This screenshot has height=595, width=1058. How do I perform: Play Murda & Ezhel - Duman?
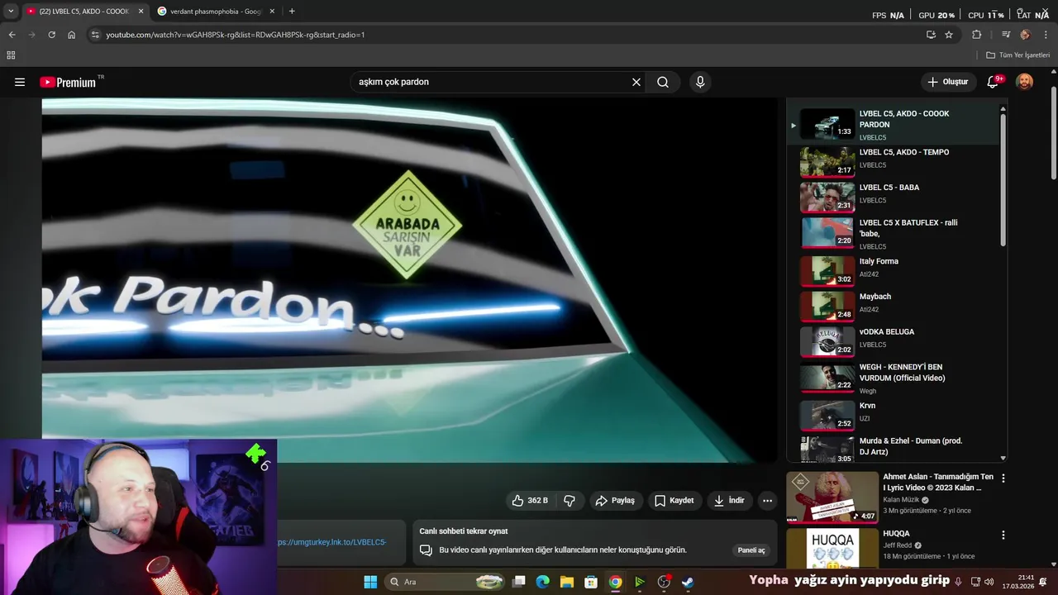[x=894, y=448]
